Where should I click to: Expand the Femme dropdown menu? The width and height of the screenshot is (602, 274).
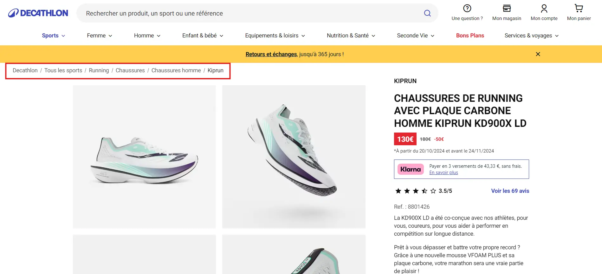(x=100, y=36)
